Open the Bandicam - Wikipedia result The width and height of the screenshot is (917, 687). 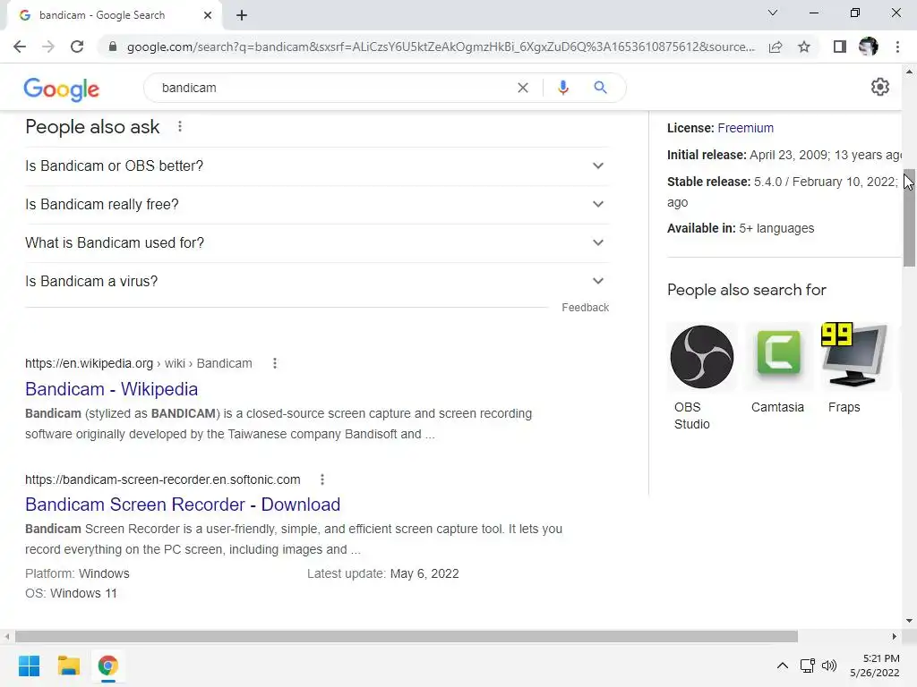tap(112, 389)
